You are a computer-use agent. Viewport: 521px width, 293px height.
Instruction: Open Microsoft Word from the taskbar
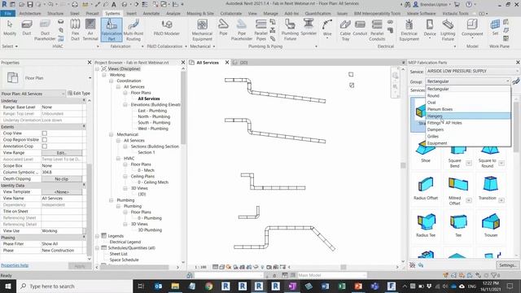(x=325, y=286)
